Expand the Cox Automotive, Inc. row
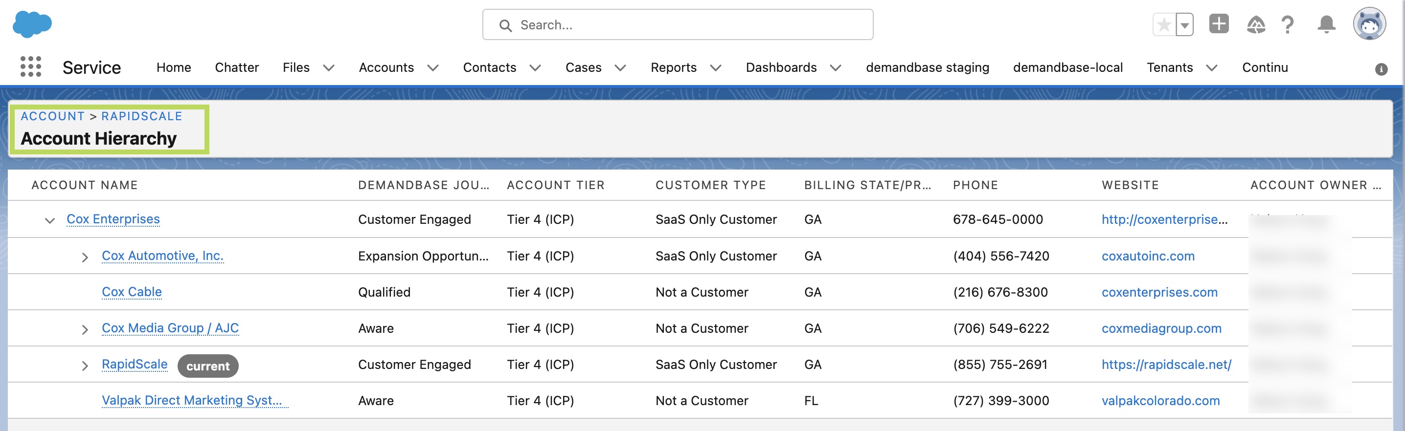 point(85,257)
